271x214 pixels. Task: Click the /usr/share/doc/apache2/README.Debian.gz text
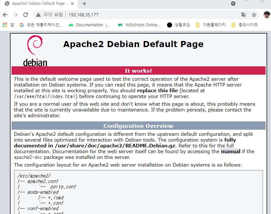pos(115,146)
